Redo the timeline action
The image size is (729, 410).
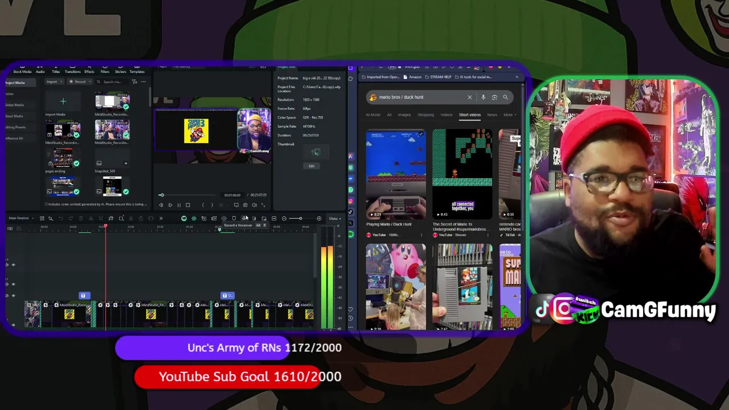click(x=71, y=218)
